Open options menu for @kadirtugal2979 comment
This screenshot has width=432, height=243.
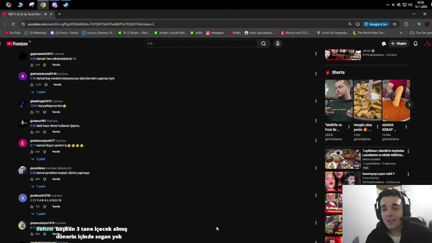pos(316,101)
